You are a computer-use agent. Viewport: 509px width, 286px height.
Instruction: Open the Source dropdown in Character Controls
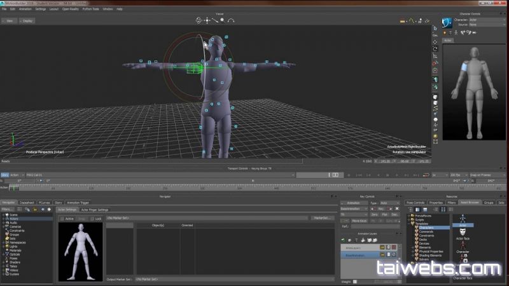point(487,25)
